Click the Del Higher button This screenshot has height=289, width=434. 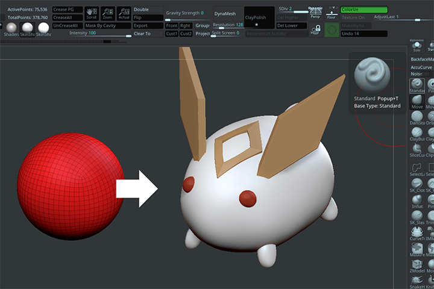[292, 17]
